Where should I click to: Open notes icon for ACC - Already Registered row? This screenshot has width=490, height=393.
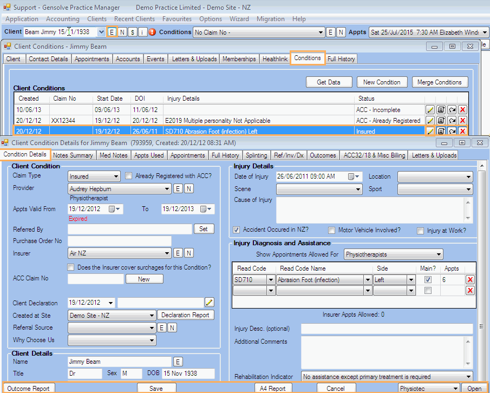pos(441,121)
